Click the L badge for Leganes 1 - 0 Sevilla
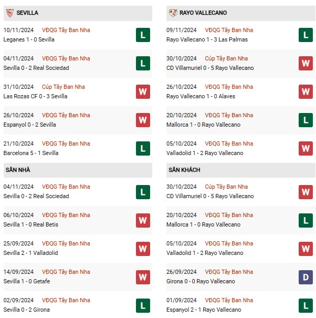Viewport: 316px width, 318px height. pos(142,35)
